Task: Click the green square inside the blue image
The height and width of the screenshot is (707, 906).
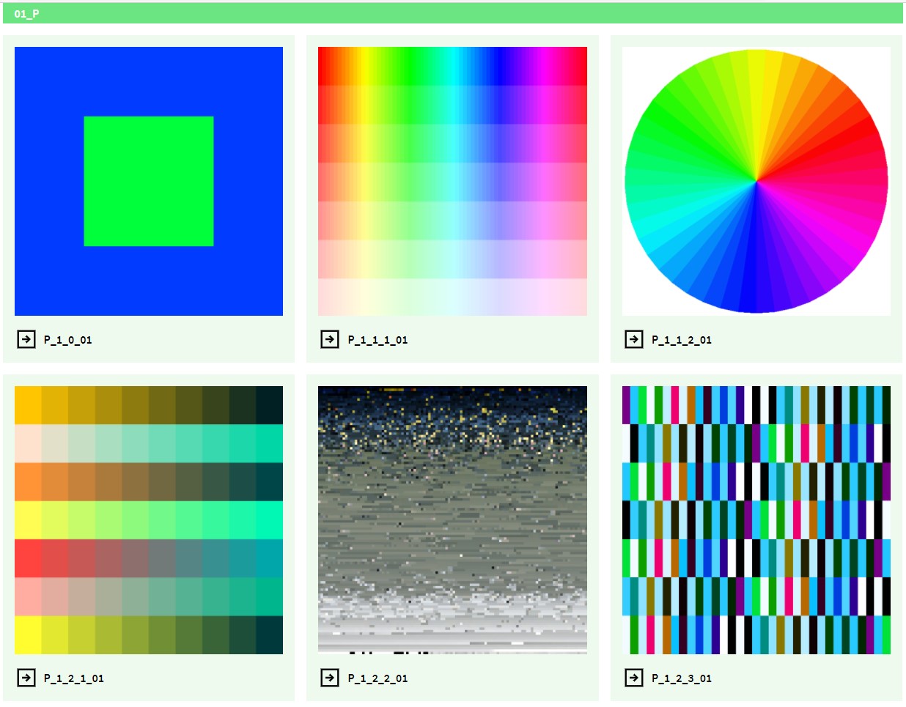Action: tap(148, 179)
